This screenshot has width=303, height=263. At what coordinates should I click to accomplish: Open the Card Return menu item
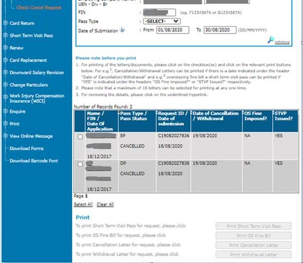(22, 23)
